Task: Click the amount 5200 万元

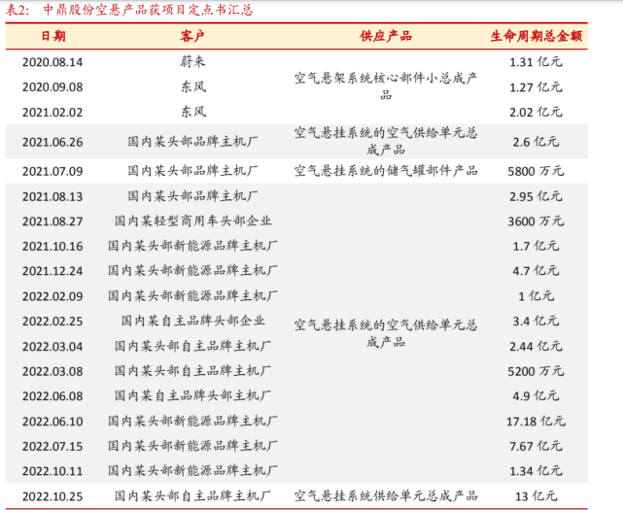Action: tap(536, 371)
